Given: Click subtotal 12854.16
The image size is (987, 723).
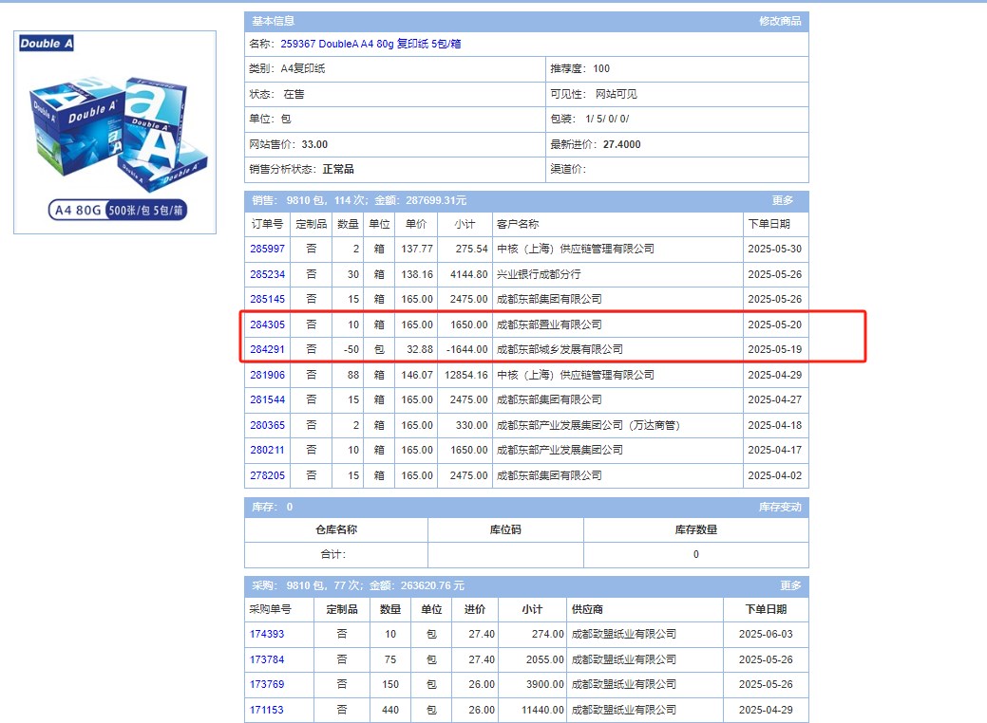Looking at the screenshot, I should click(x=466, y=375).
